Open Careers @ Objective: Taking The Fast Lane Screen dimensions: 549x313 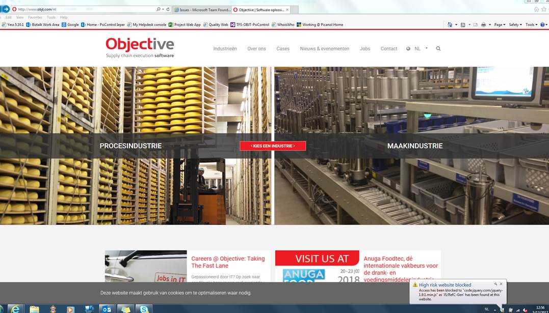(x=228, y=262)
